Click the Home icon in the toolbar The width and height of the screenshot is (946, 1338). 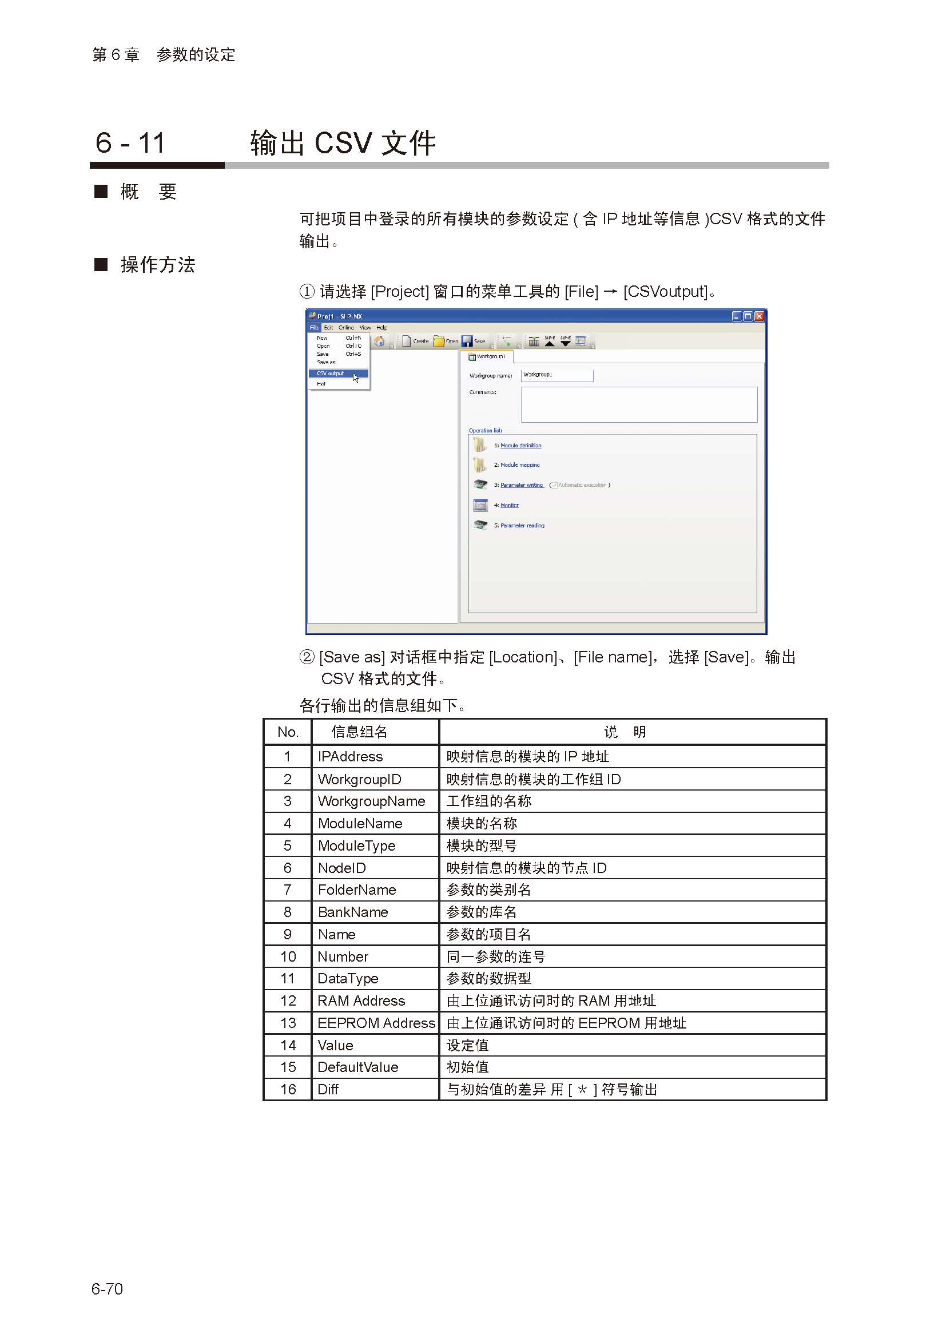[x=379, y=342]
